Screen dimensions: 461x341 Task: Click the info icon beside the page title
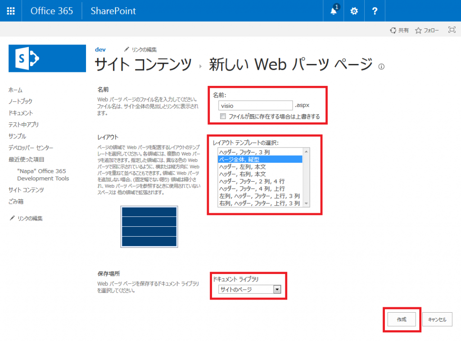381,66
